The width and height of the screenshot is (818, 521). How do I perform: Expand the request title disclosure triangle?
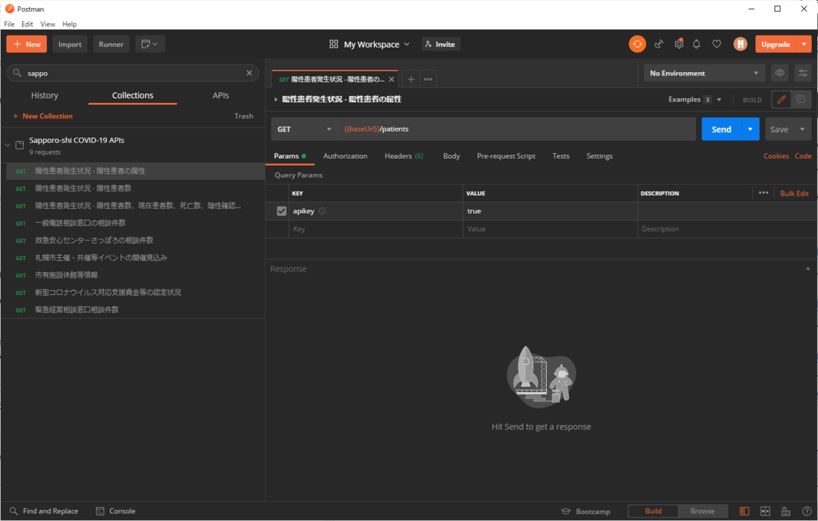tap(276, 99)
